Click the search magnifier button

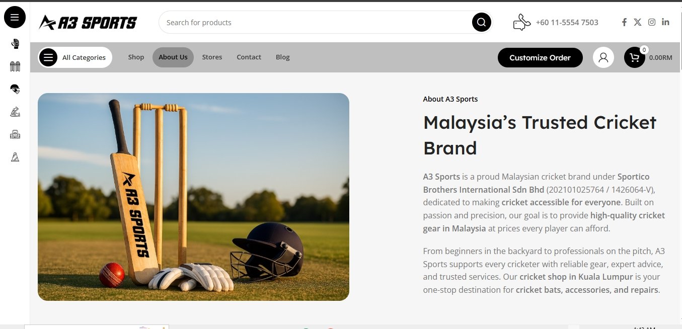(481, 22)
